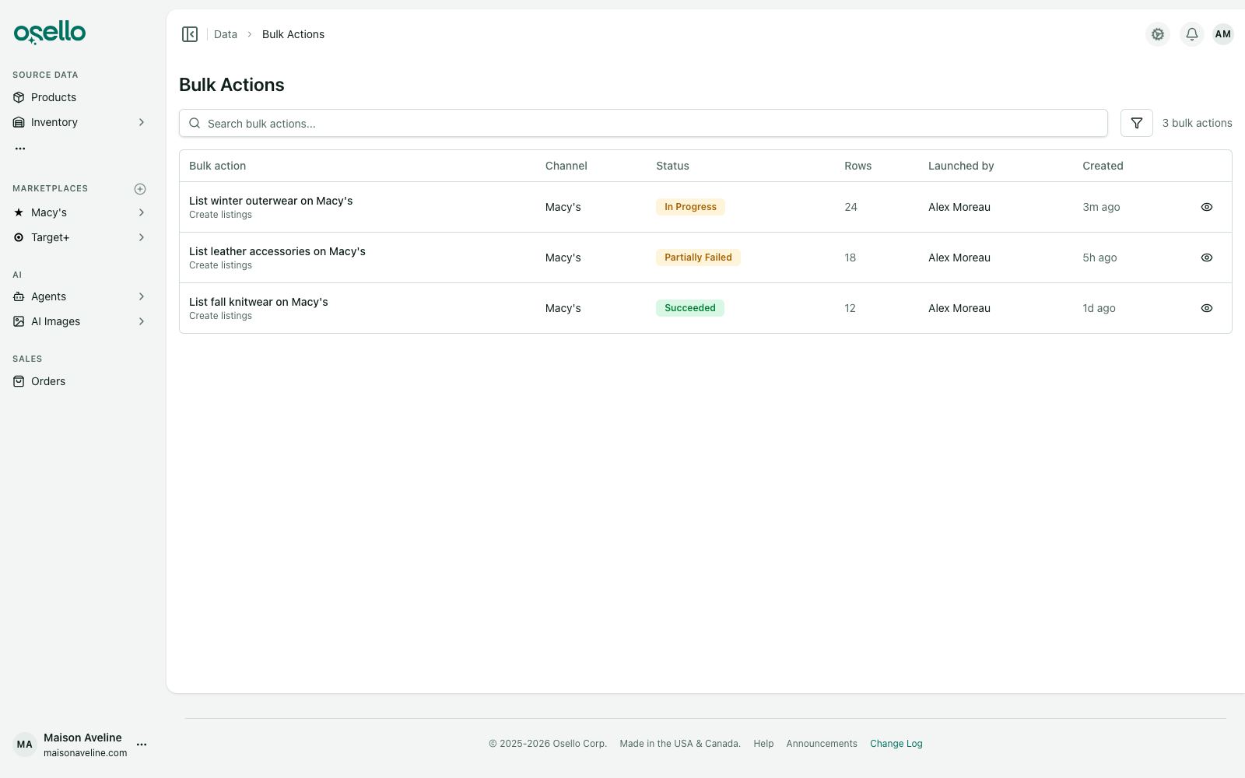Click the Macy's star icon

[19, 212]
